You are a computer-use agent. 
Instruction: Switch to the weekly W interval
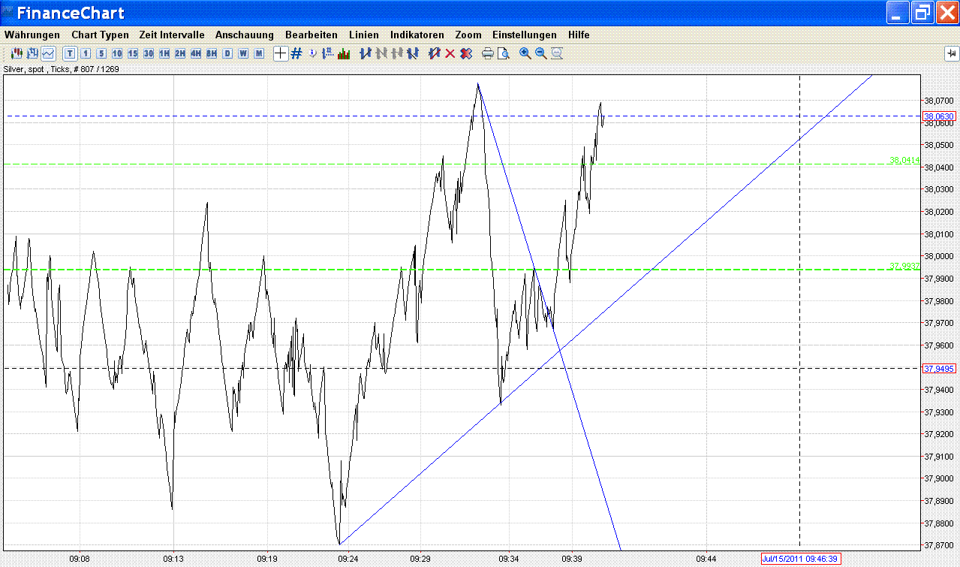(243, 53)
